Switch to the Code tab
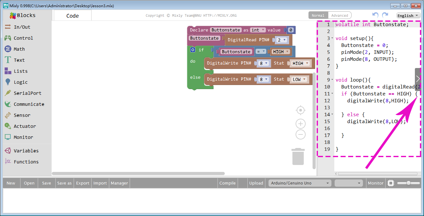 (x=72, y=16)
